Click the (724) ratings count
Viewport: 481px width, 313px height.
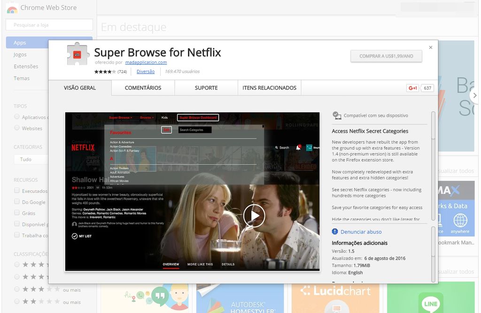coord(122,72)
